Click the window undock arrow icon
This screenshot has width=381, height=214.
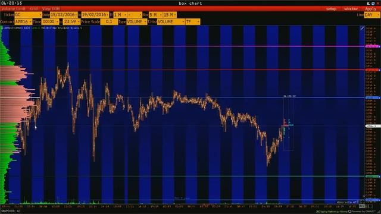(368, 3)
